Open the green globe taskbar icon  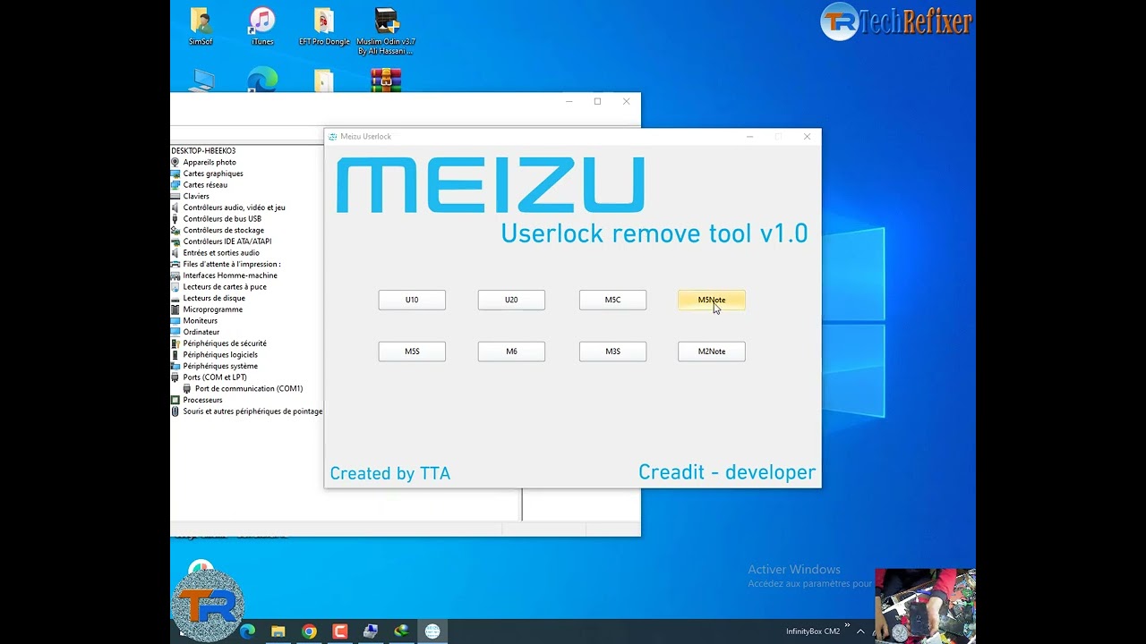(x=401, y=631)
